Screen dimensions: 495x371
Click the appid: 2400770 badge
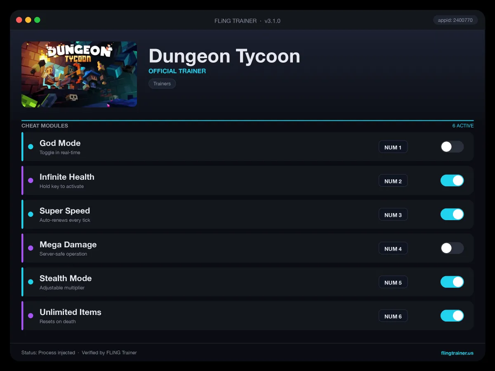455,20
